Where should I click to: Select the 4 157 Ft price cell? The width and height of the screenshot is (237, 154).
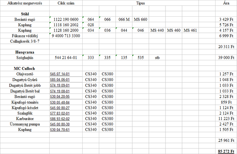(226, 30)
